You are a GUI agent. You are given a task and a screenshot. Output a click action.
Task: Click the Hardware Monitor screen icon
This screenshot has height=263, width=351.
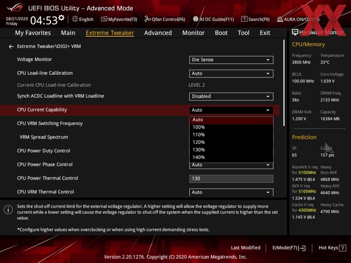pyautogui.click(x=295, y=32)
